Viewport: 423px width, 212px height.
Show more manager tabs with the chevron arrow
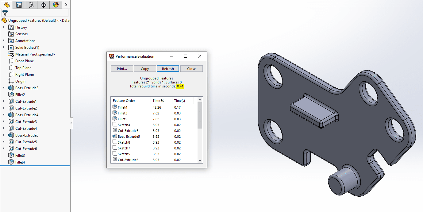pos(66,5)
